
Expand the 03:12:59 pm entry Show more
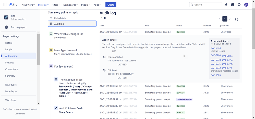click(x=227, y=86)
